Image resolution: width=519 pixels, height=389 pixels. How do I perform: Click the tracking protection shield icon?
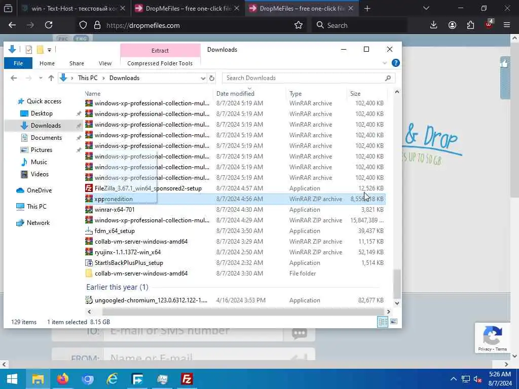[83, 25]
